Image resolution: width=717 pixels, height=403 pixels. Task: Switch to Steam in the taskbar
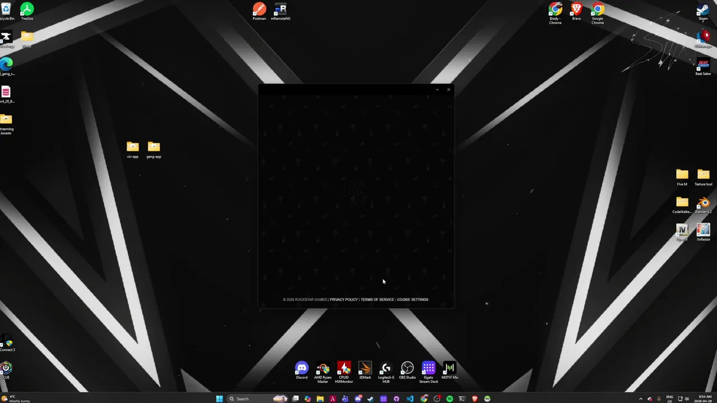click(370, 399)
